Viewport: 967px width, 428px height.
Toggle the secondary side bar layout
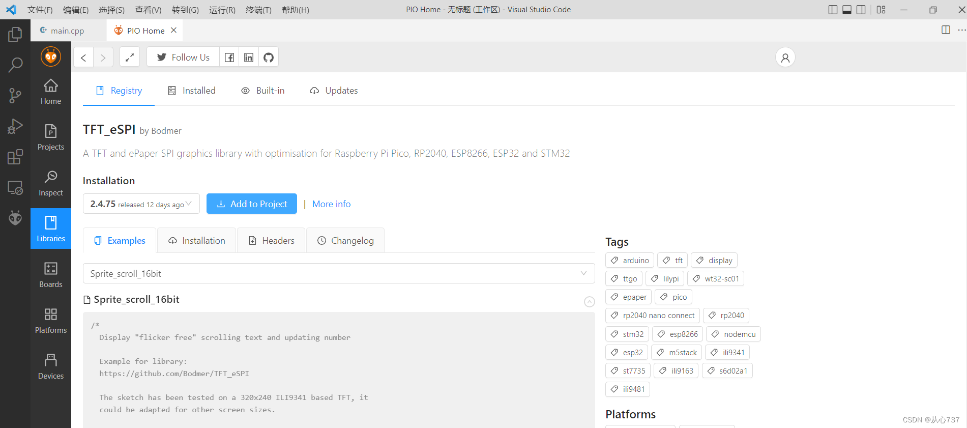pyautogui.click(x=861, y=10)
